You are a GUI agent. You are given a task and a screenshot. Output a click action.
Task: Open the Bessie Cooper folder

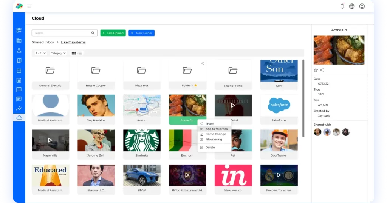(x=96, y=75)
